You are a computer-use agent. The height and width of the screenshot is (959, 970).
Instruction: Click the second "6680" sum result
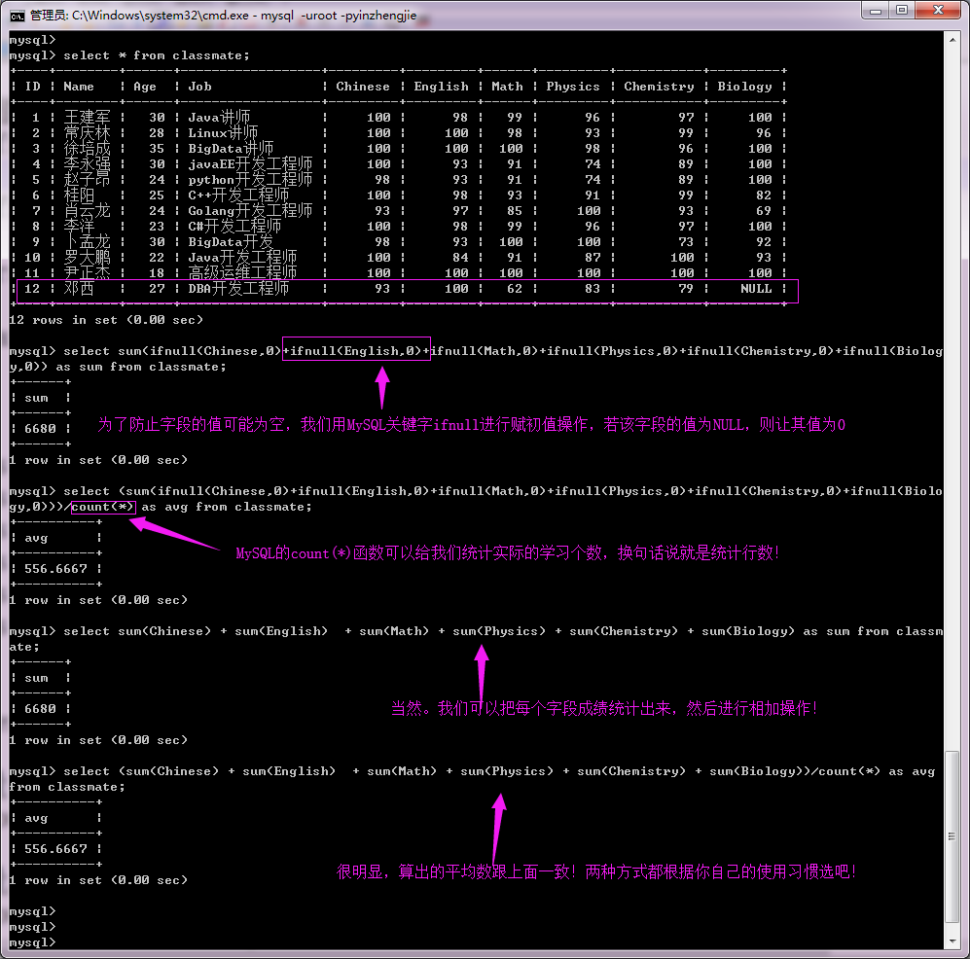point(40,708)
